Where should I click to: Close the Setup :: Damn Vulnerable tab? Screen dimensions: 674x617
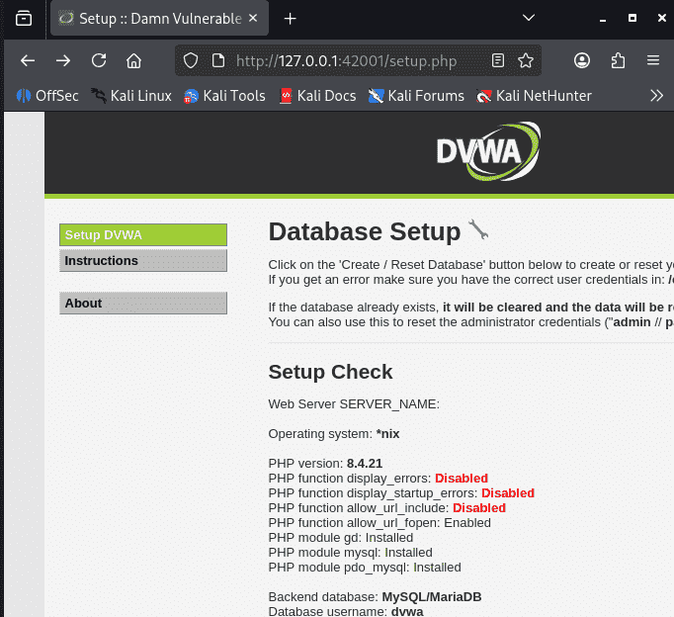coord(253,18)
